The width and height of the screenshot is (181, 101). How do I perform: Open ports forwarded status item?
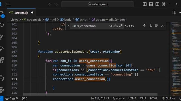(x=25, y=98)
